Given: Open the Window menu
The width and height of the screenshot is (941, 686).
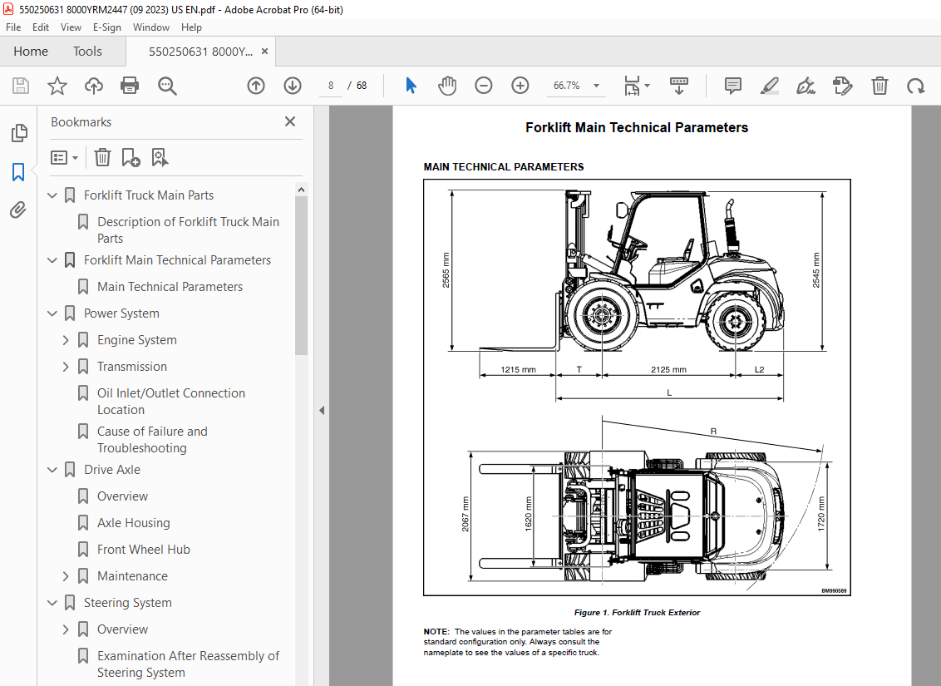Looking at the screenshot, I should click(151, 27).
